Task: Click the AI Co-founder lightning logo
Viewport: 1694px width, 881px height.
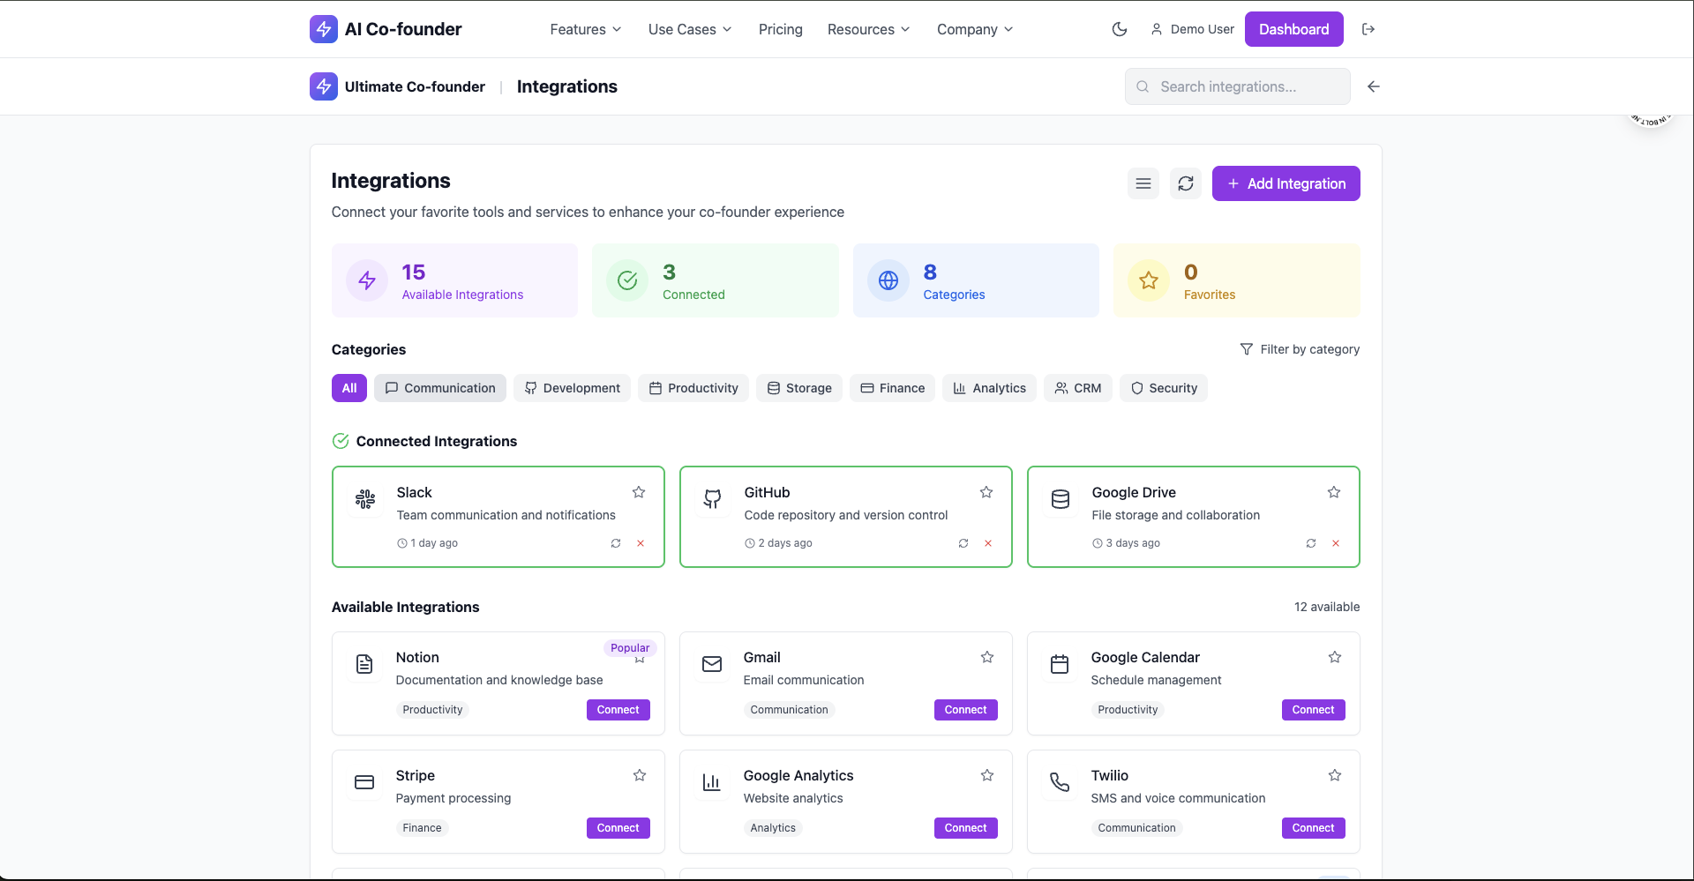Action: click(x=324, y=29)
